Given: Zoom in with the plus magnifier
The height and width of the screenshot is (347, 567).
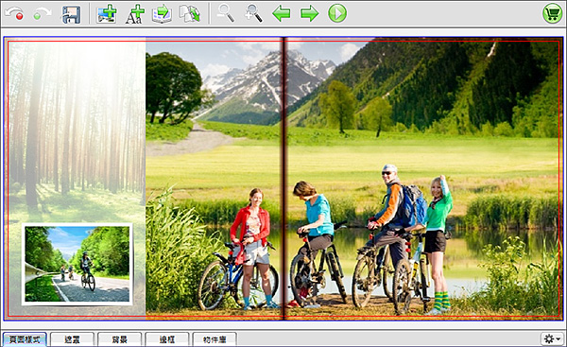Looking at the screenshot, I should point(253,14).
